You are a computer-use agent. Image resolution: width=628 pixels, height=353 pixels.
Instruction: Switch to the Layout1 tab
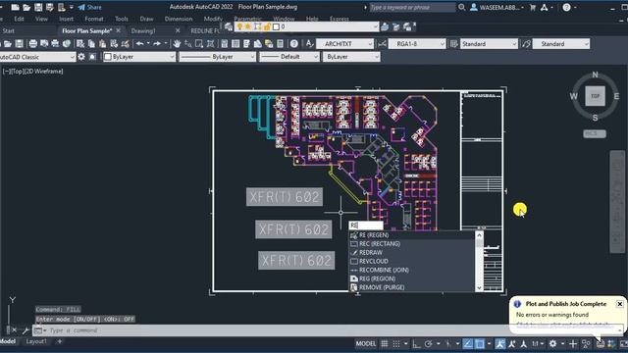point(36,341)
